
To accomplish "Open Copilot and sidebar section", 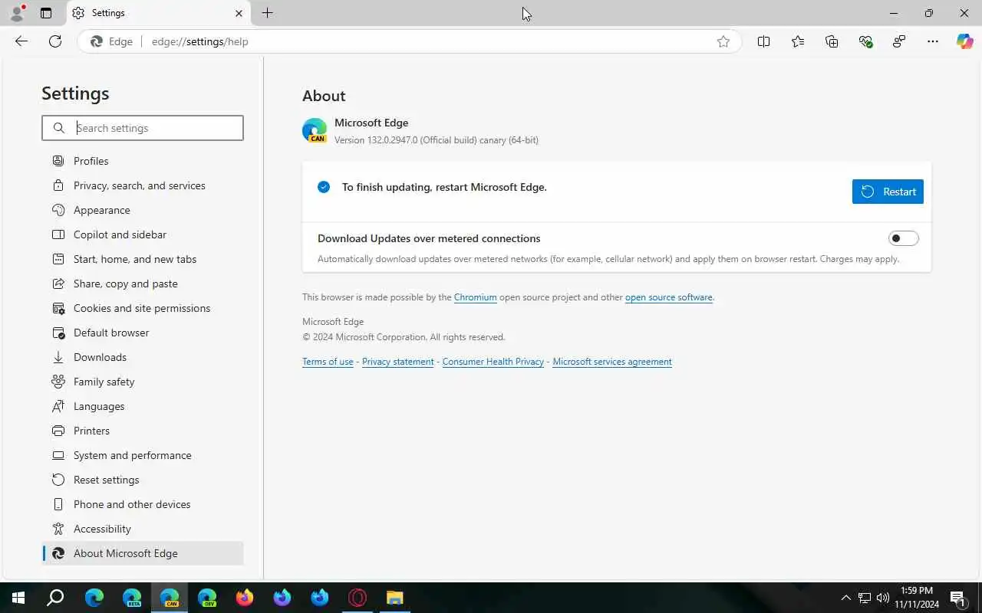I will click(x=143, y=234).
